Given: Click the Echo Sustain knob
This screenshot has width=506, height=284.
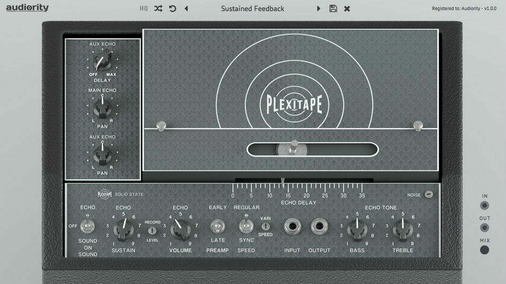Looking at the screenshot, I should [123, 229].
